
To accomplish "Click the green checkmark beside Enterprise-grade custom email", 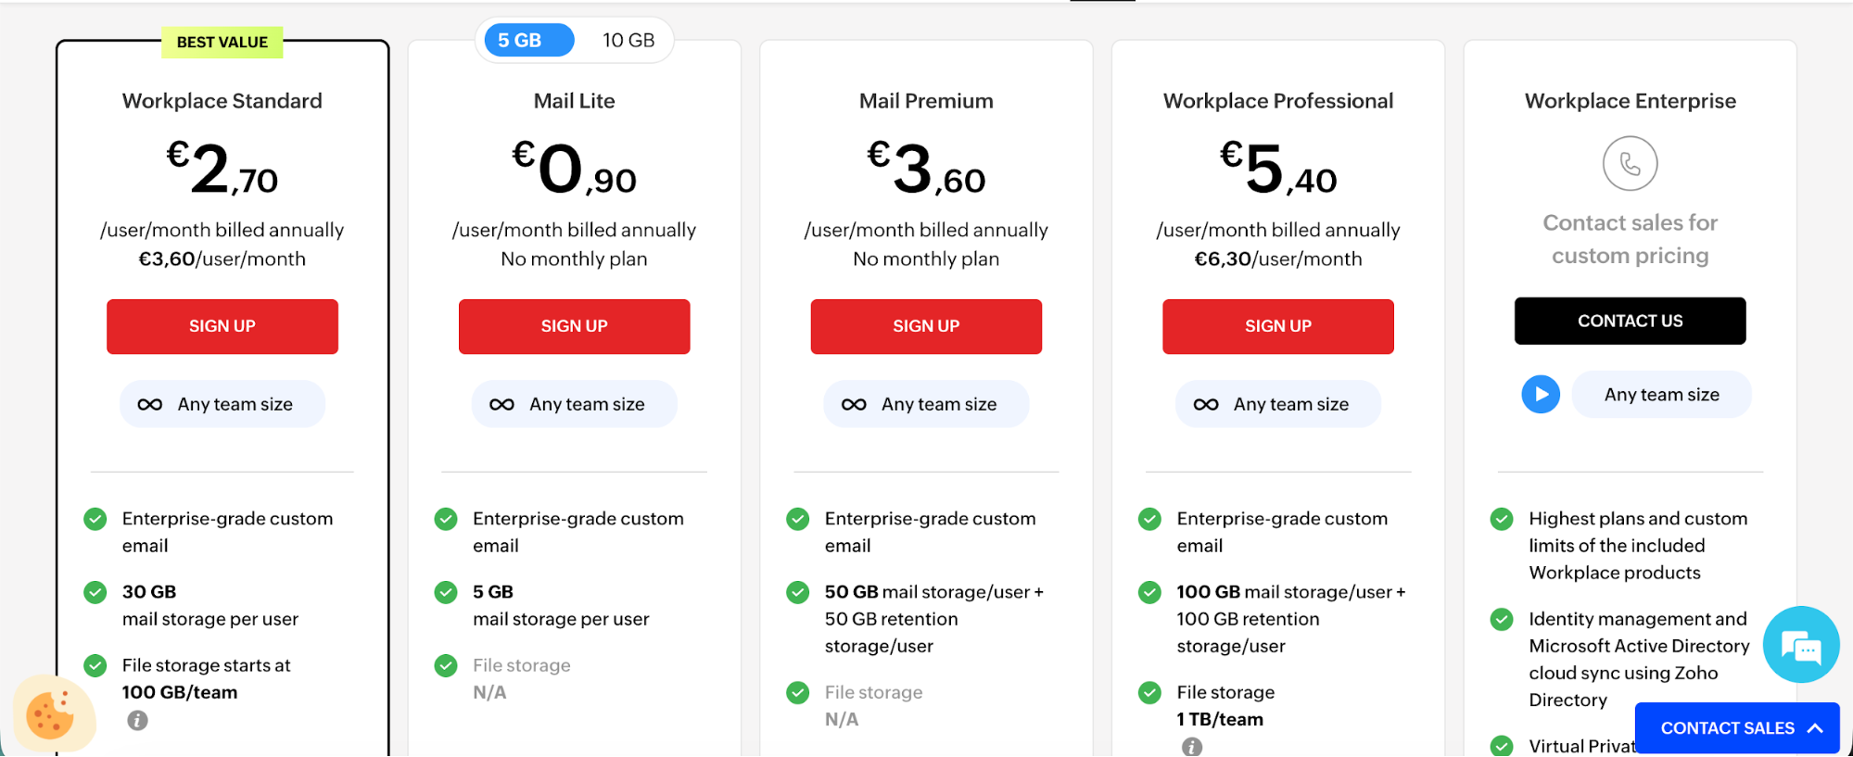I will 94,519.
